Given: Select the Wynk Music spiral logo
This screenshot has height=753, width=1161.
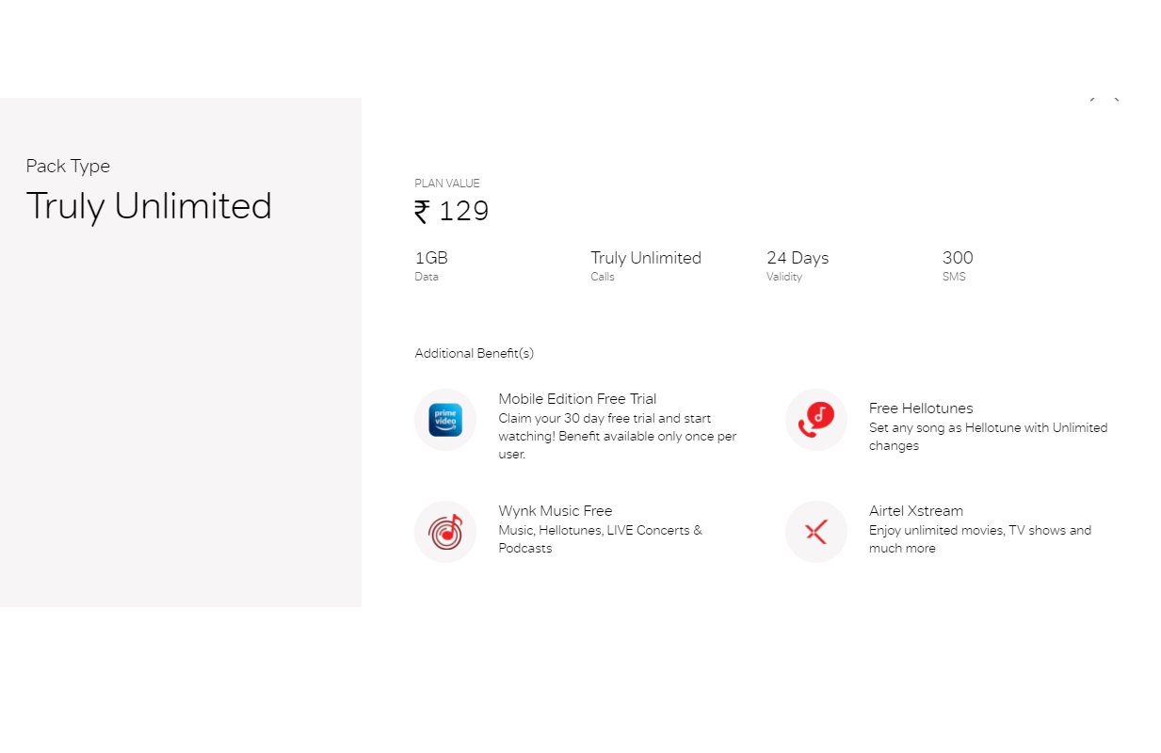Looking at the screenshot, I should click(x=444, y=532).
